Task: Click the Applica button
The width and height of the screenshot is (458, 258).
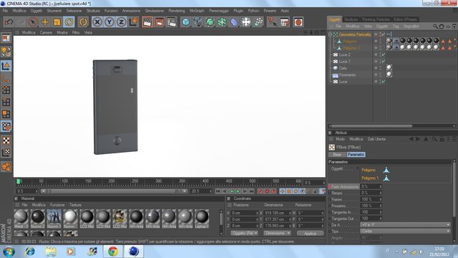Action: click(310, 233)
